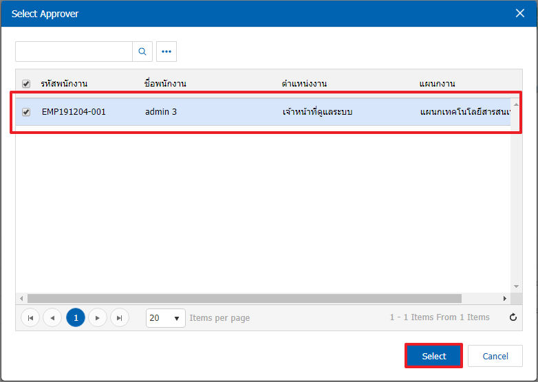
Task: Toggle the select-all header checkbox
Action: (x=26, y=84)
